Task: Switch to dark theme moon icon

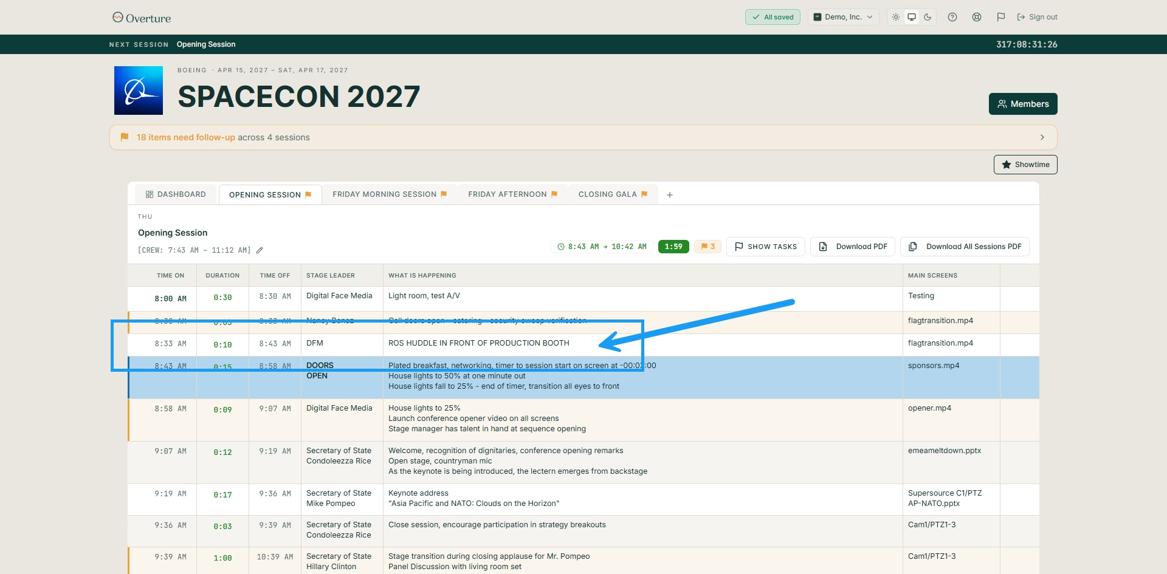Action: [928, 17]
